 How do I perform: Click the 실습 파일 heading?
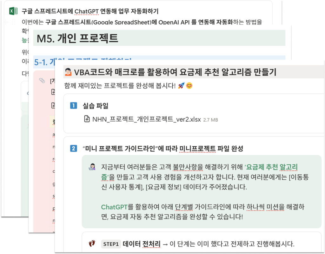(x=96, y=106)
